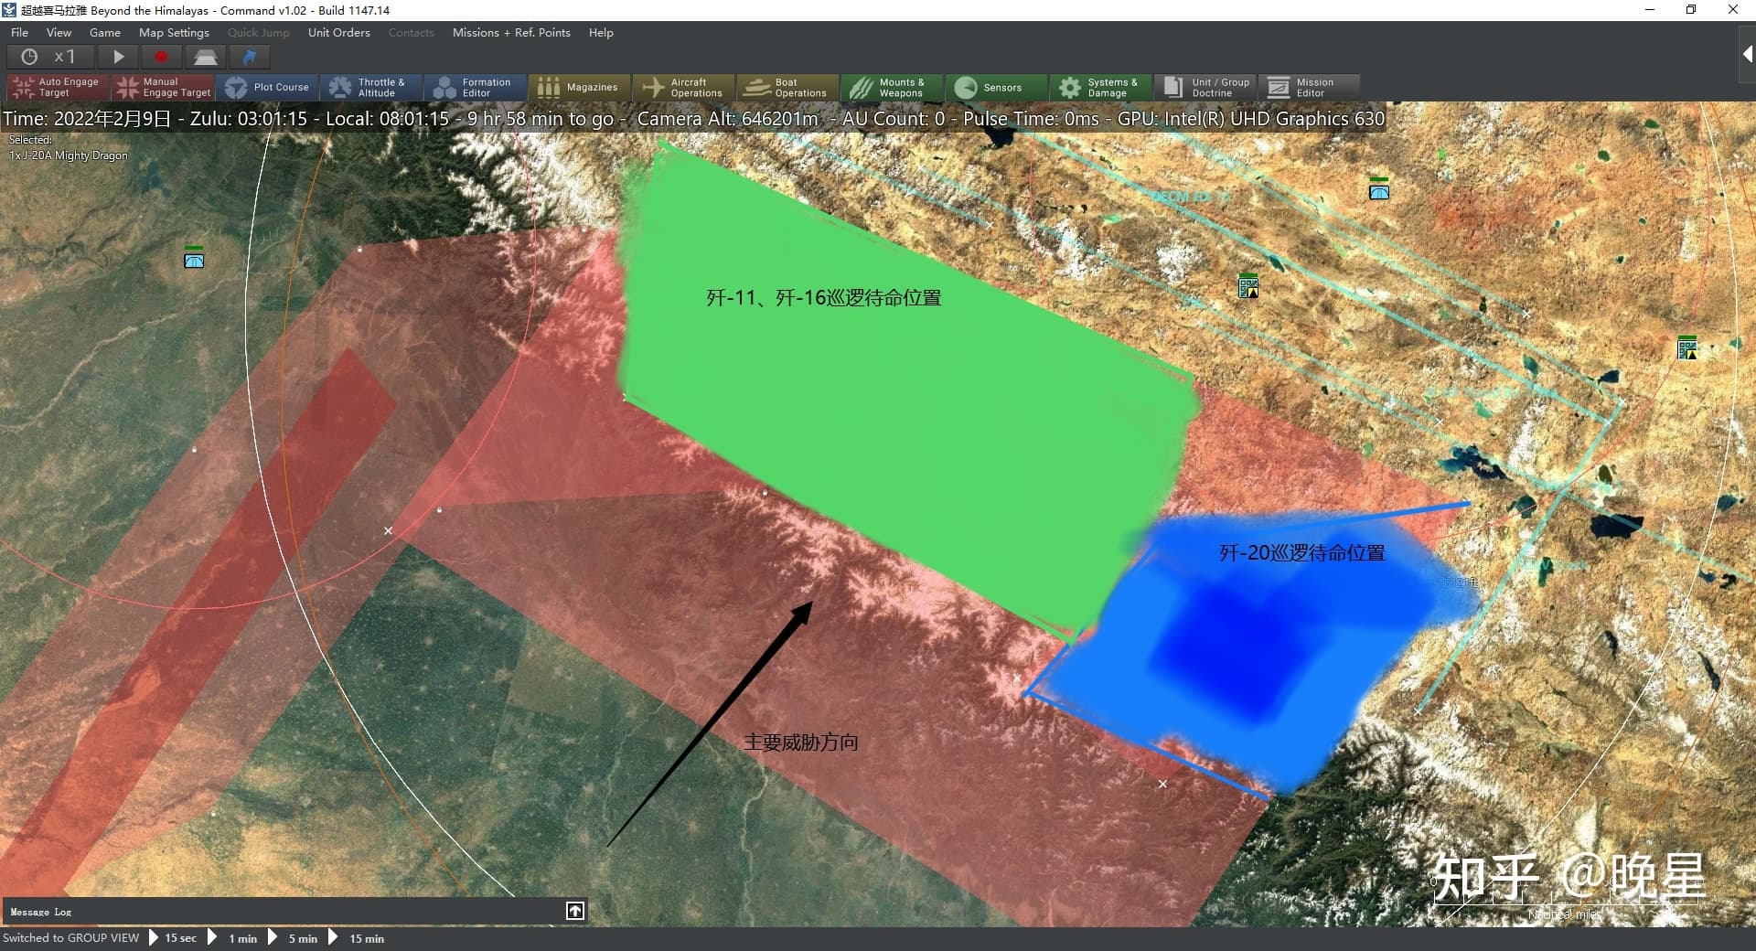Expand the collapsed right side panel
Screen dimensions: 1756x951
(1746, 55)
